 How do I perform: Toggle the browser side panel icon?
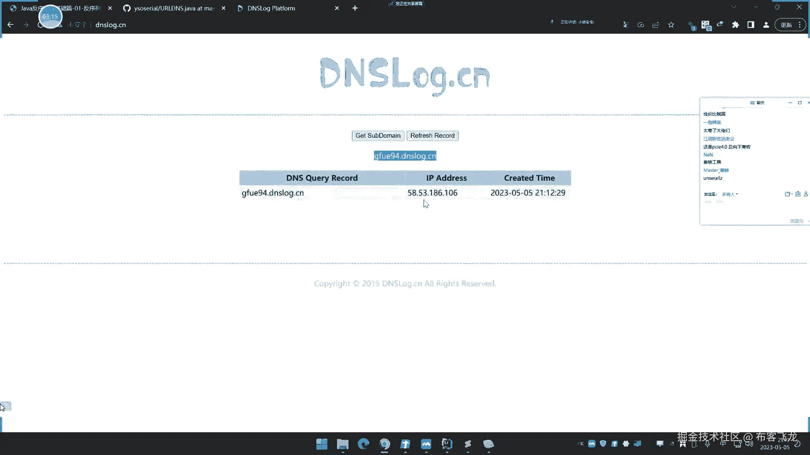coord(751,25)
